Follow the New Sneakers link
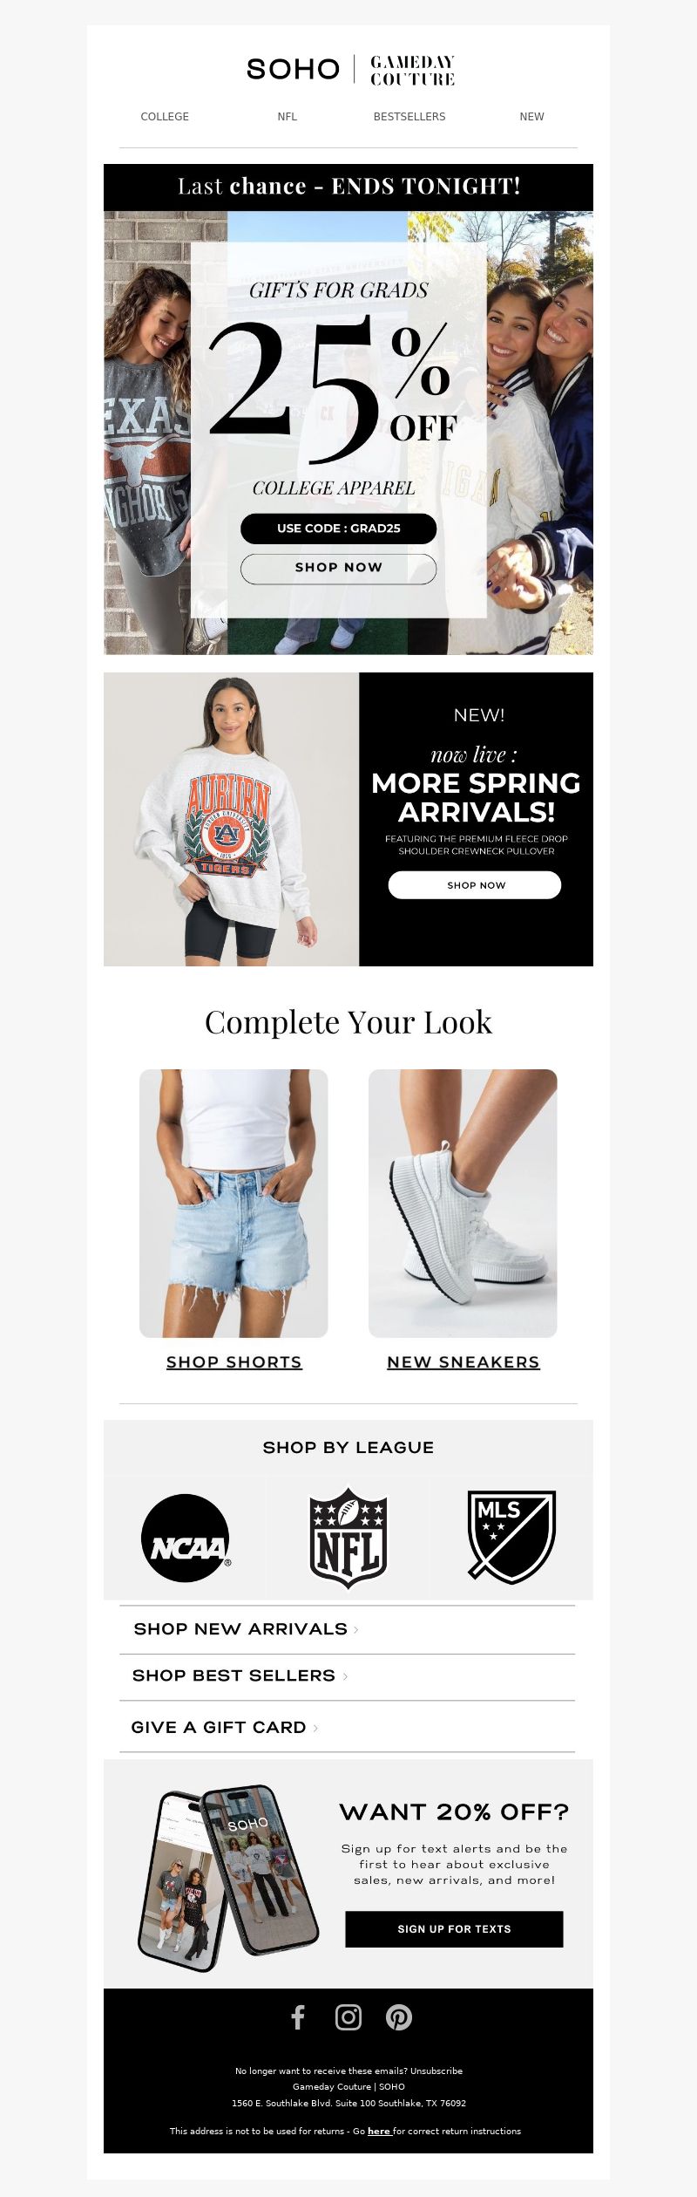Screen dimensions: 697x2197 point(464,1362)
